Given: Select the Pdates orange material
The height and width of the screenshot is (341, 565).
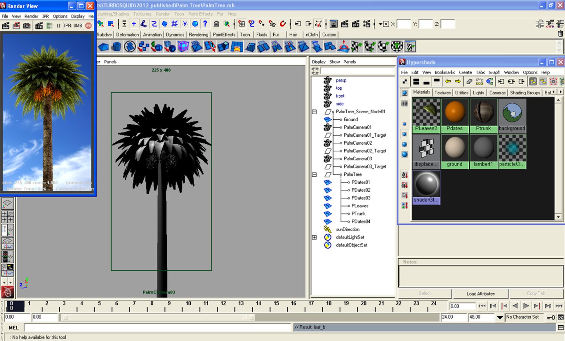Looking at the screenshot, I should (x=455, y=115).
